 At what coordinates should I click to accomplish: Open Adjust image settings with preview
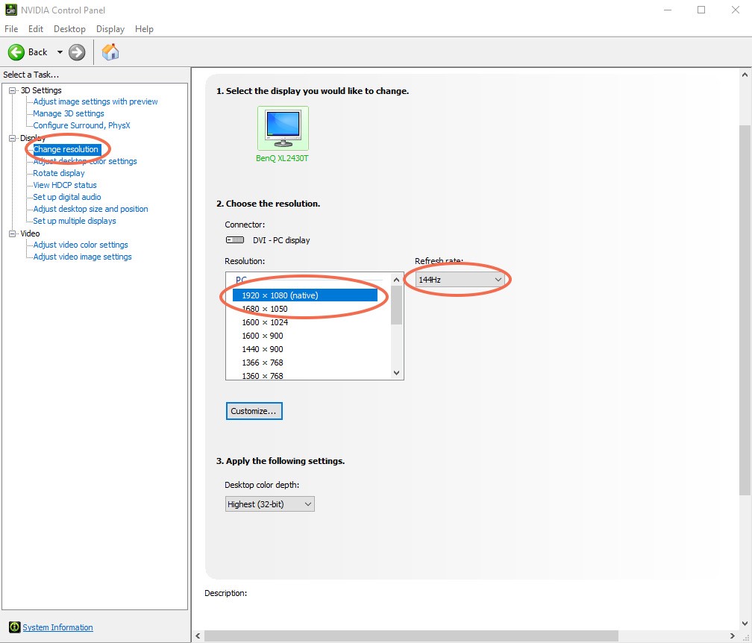95,101
